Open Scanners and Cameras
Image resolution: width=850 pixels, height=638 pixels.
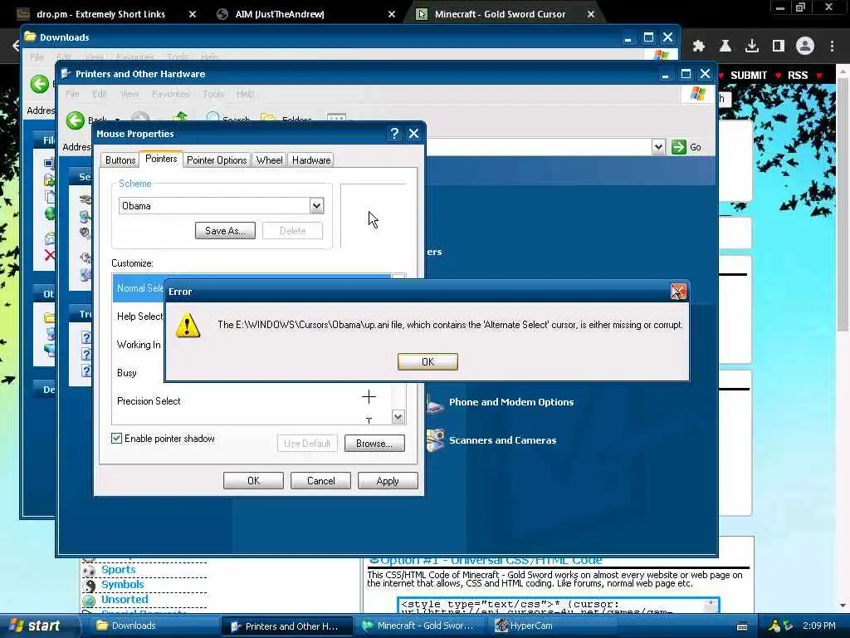[502, 440]
